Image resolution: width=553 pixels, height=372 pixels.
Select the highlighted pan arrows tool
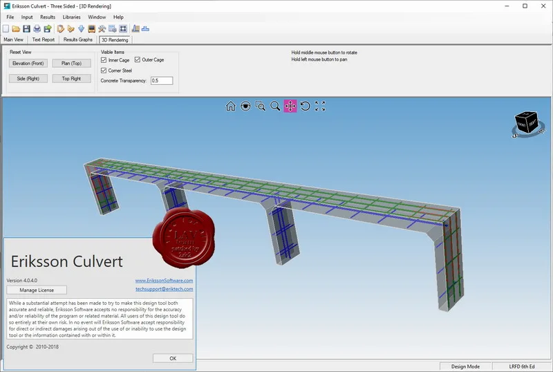290,106
